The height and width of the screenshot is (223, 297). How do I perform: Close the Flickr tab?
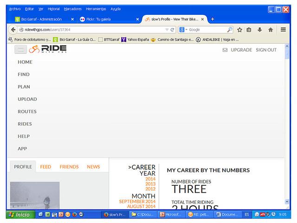(x=137, y=19)
